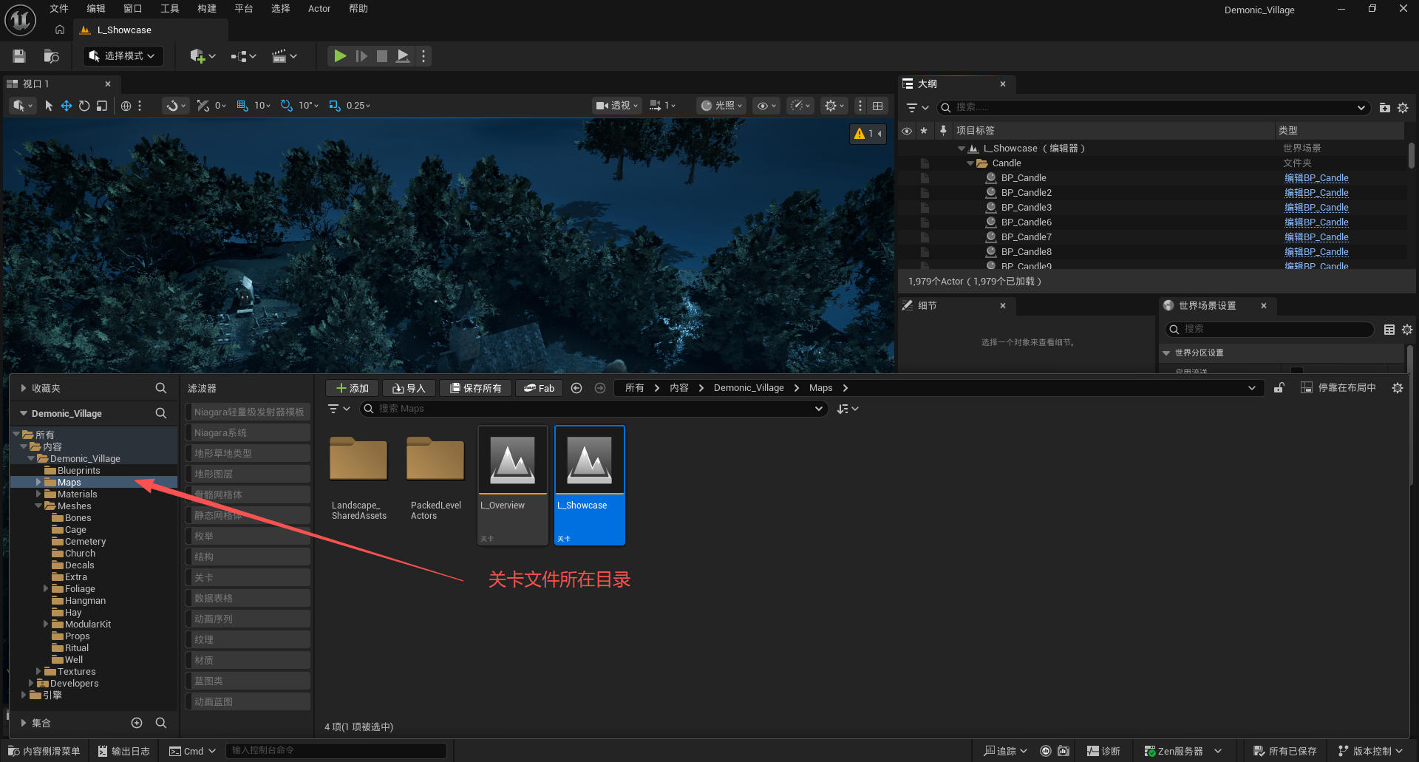Open the viewport layout grid icon

(878, 106)
